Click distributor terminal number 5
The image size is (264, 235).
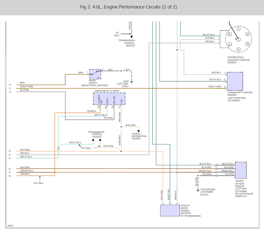pyautogui.click(x=247, y=34)
